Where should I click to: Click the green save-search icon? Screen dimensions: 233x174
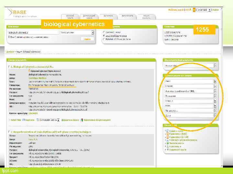coord(168,143)
